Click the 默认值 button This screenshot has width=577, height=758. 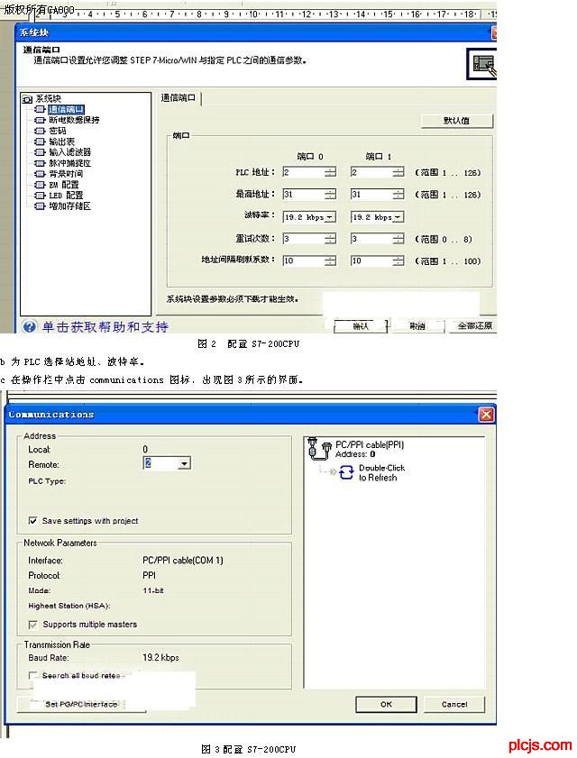(456, 121)
